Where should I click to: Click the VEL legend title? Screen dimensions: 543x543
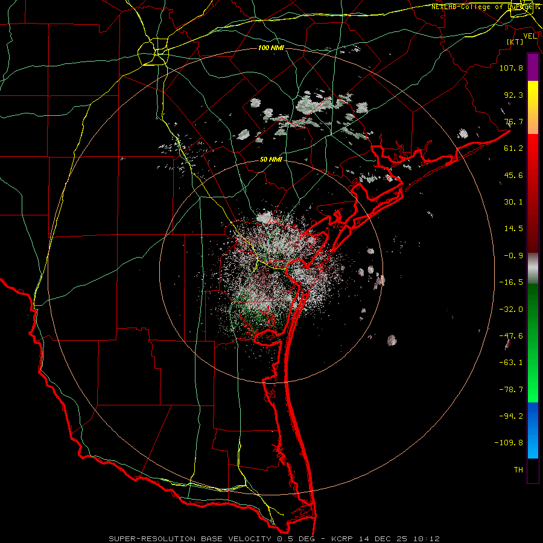530,36
